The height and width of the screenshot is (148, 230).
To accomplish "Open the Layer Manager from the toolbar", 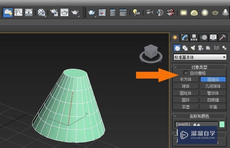I will (x=8, y=12).
